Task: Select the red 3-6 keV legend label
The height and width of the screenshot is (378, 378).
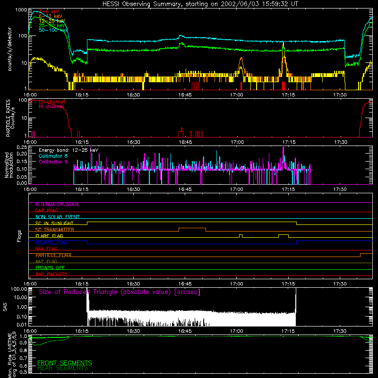Action: coord(49,11)
